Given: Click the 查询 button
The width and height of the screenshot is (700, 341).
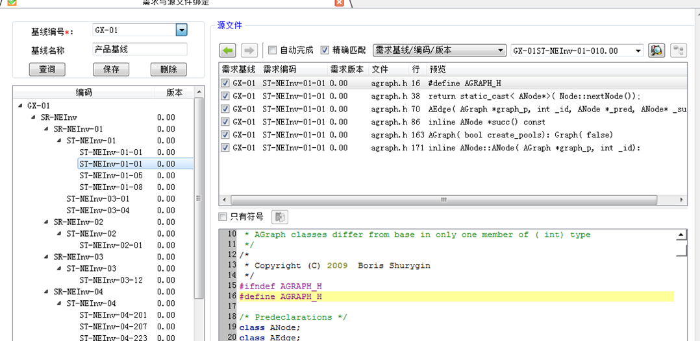Looking at the screenshot, I should click(x=47, y=69).
